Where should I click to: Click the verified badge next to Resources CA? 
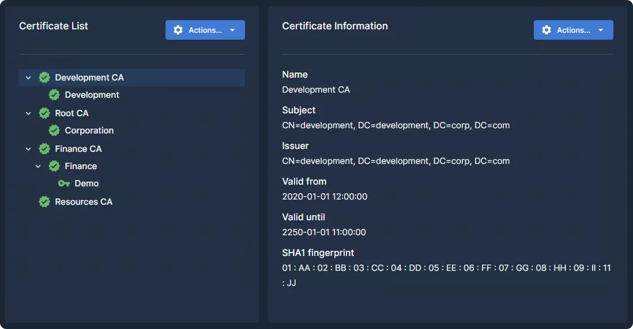[44, 202]
